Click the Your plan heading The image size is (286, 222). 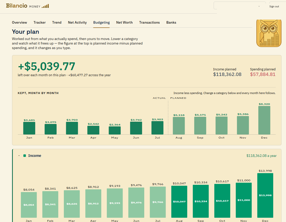(26, 32)
